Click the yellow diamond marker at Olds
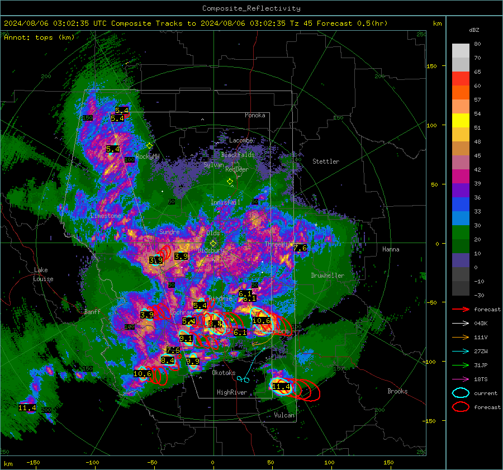This screenshot has width=503, height=470. click(213, 244)
